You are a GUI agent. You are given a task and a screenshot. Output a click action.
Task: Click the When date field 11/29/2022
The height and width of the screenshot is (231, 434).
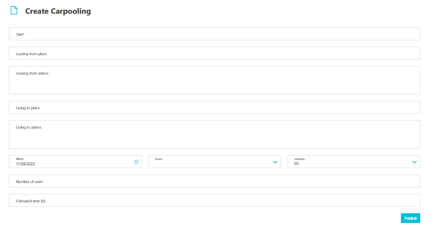[x=75, y=162]
